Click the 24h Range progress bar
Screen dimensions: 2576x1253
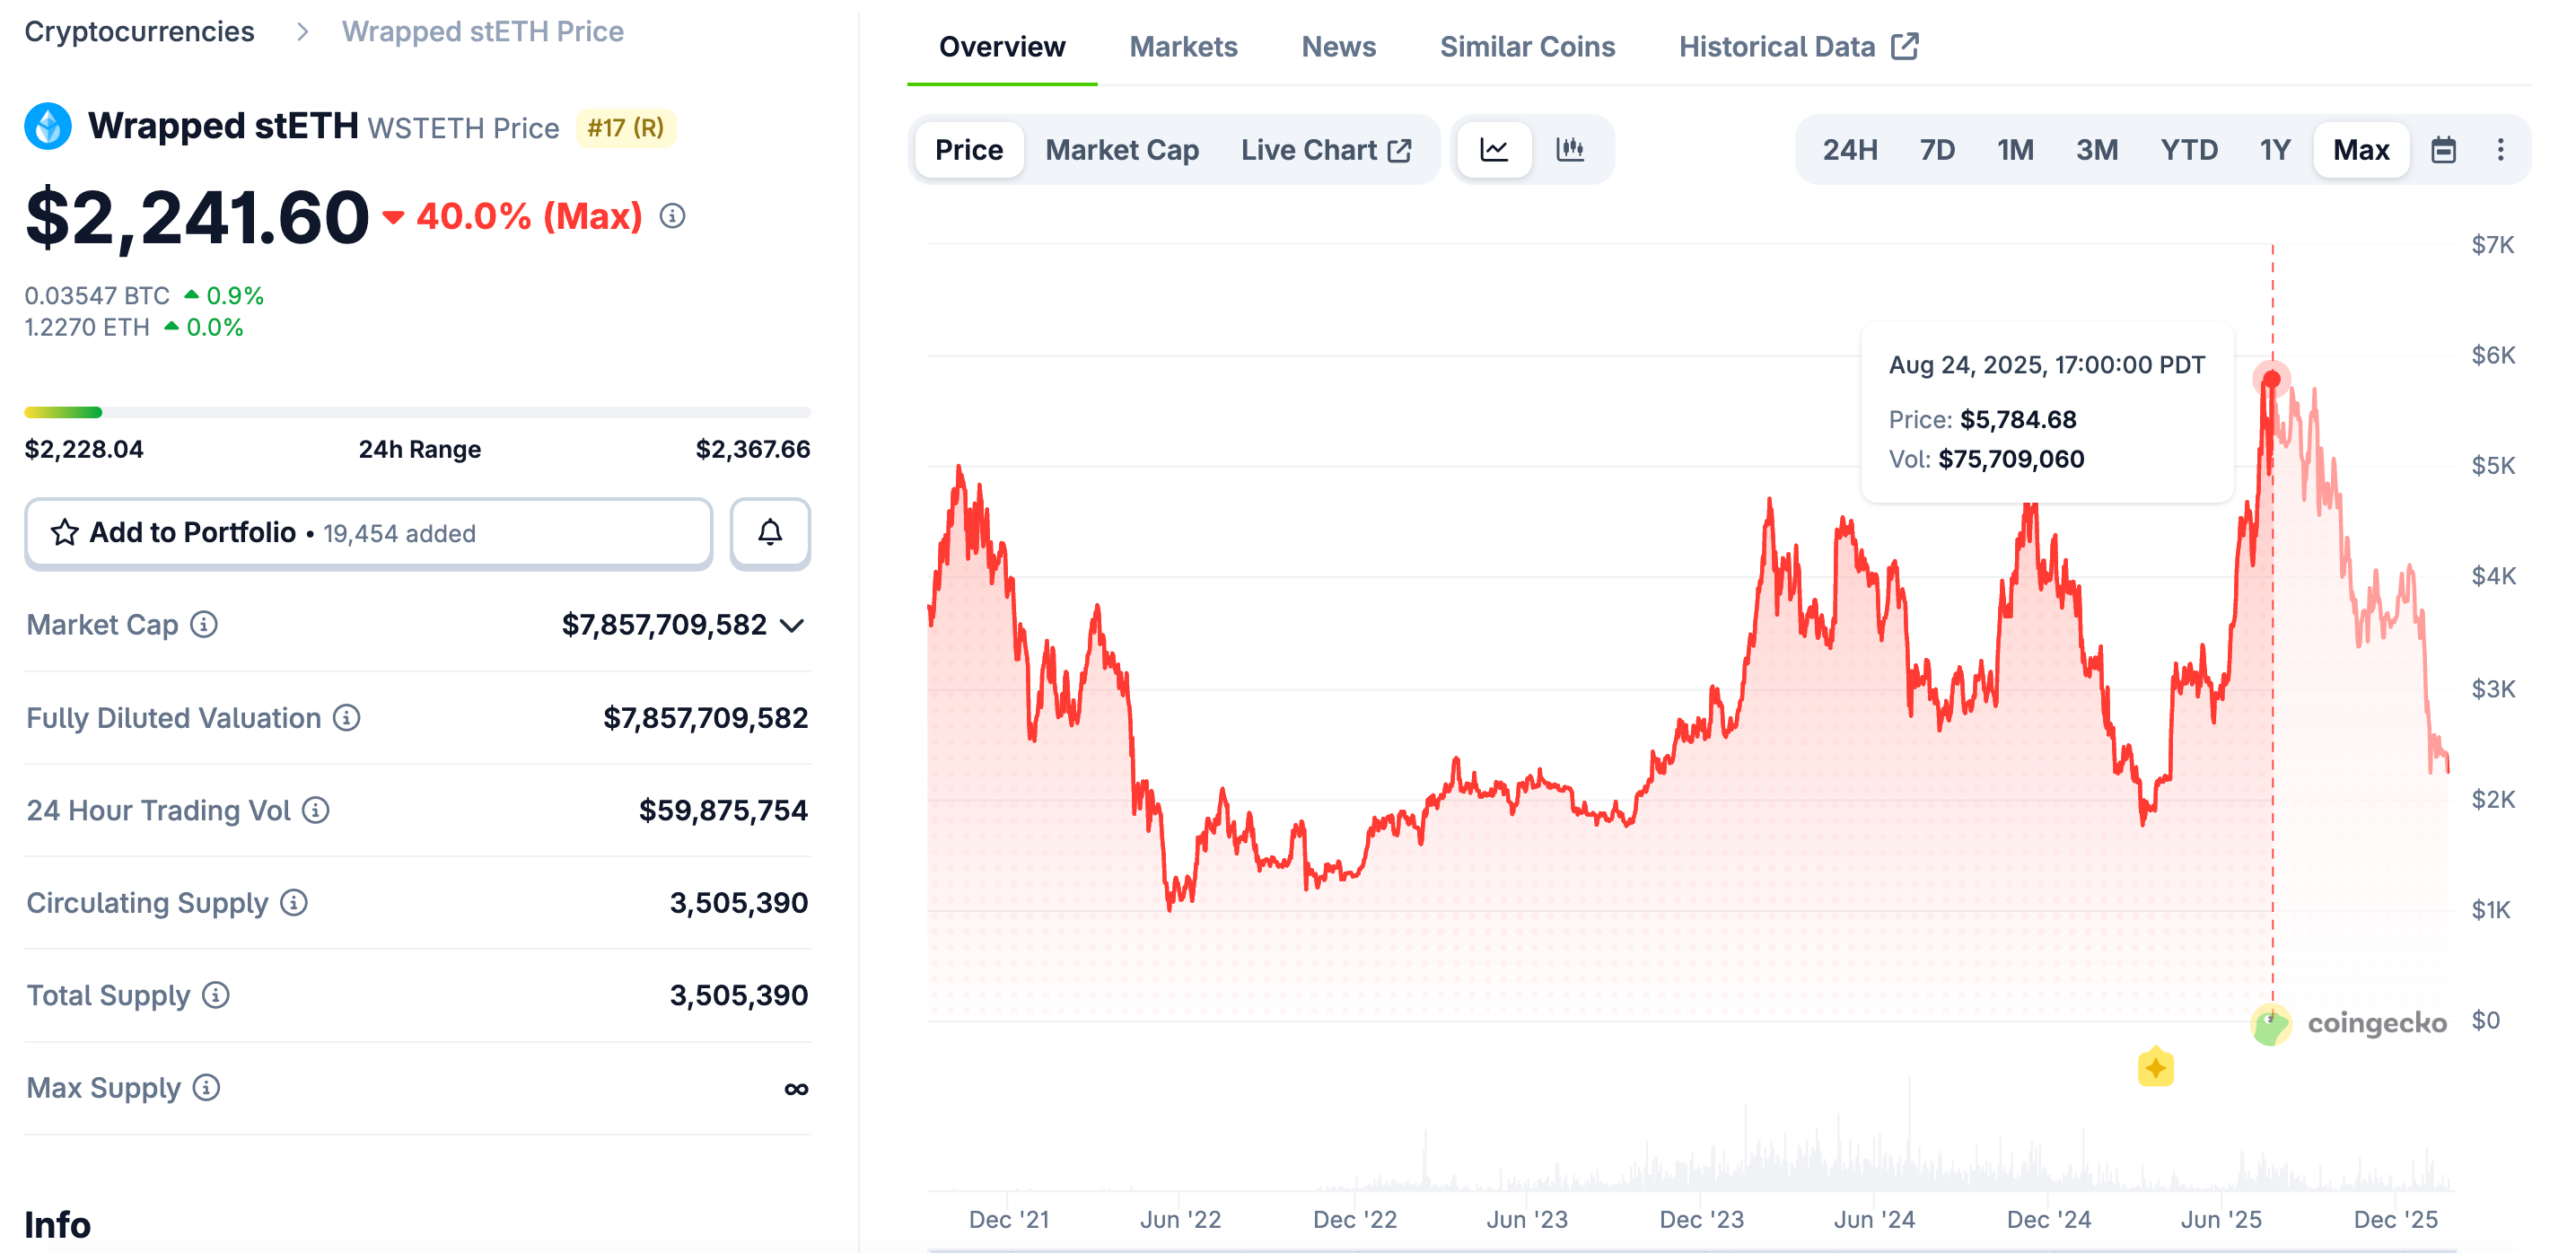pyautogui.click(x=417, y=412)
